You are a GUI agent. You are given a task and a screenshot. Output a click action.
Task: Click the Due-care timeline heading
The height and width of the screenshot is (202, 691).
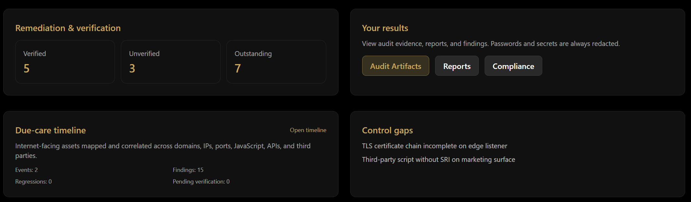pos(51,130)
